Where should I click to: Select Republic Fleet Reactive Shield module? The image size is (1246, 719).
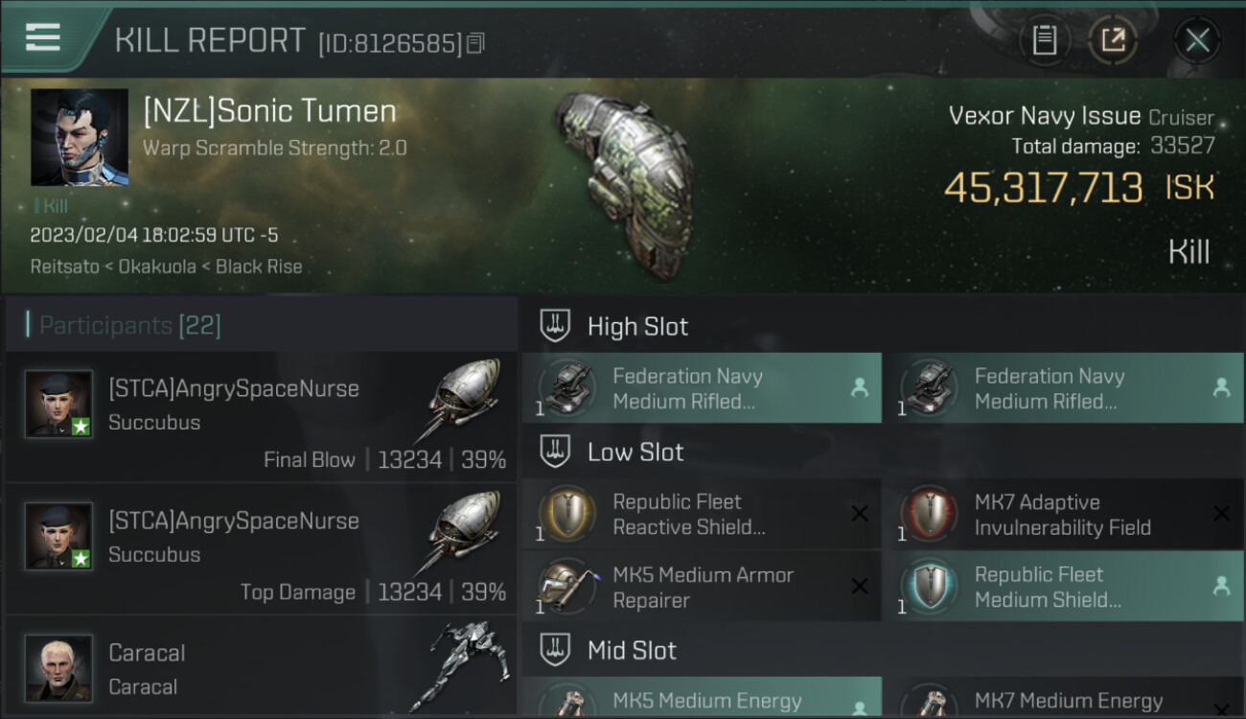(x=702, y=514)
